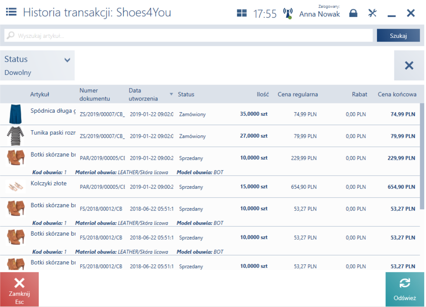The image size is (426, 307).
Task: Click Tunika paski article name
Action: tap(53, 133)
